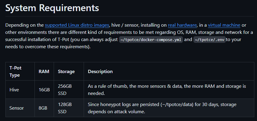Click the rule of thumb description cell
The height and width of the screenshot is (121, 257).
point(169,90)
